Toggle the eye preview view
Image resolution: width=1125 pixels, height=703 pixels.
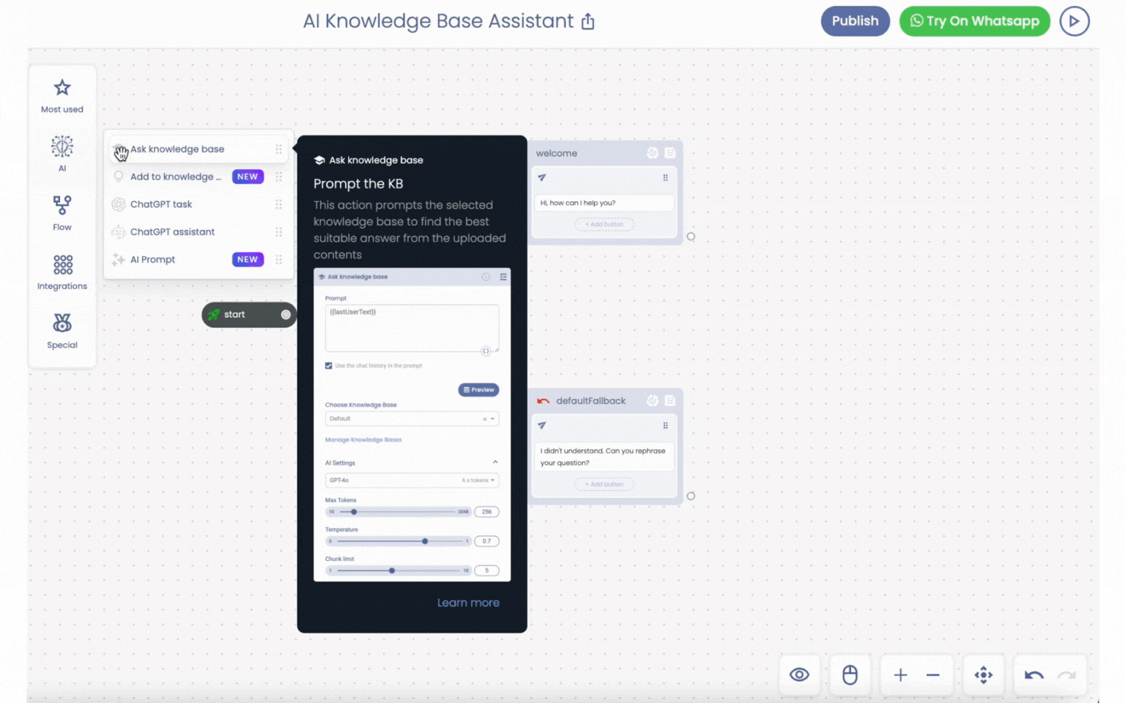tap(800, 675)
